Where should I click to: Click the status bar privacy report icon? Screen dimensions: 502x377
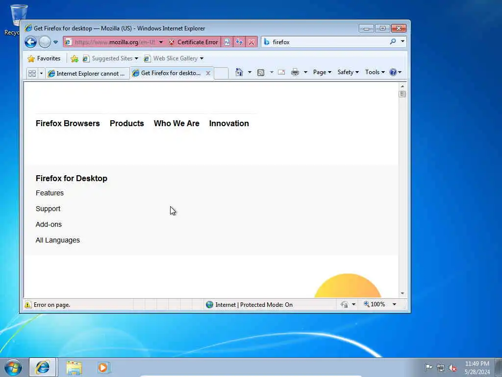point(345,304)
